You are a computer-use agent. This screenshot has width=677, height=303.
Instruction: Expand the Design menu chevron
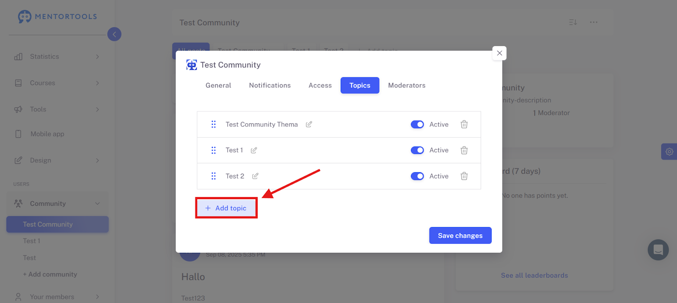(97, 160)
